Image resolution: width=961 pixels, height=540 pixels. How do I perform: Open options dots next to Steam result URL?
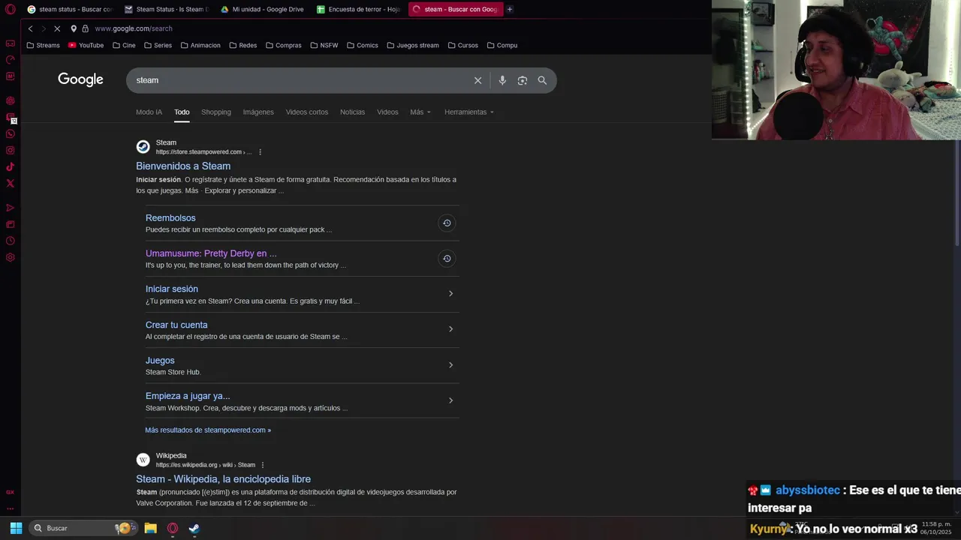point(261,152)
